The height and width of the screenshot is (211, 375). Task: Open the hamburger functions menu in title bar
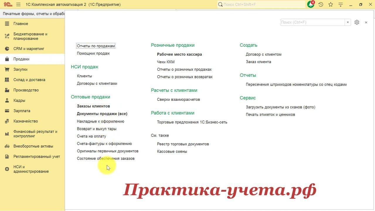coord(18,4)
